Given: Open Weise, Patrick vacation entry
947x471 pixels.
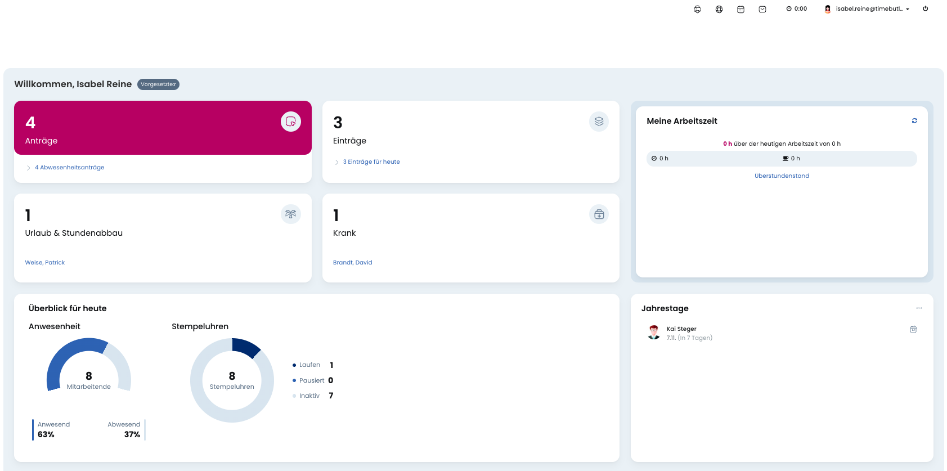Looking at the screenshot, I should point(45,263).
